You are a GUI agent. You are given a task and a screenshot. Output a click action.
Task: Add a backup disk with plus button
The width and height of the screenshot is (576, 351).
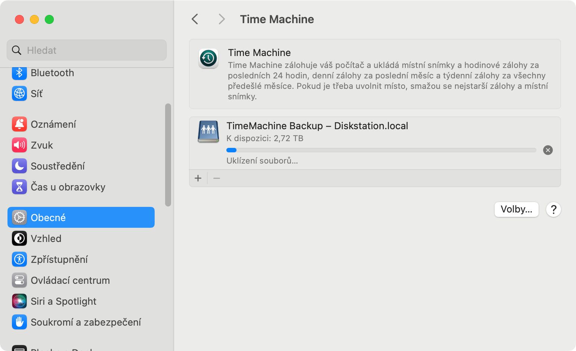198,178
